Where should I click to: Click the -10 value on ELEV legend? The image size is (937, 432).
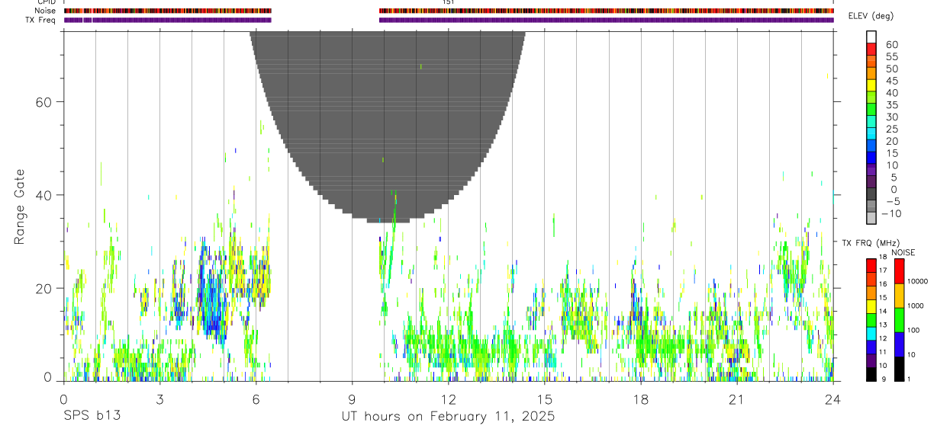[891, 214]
